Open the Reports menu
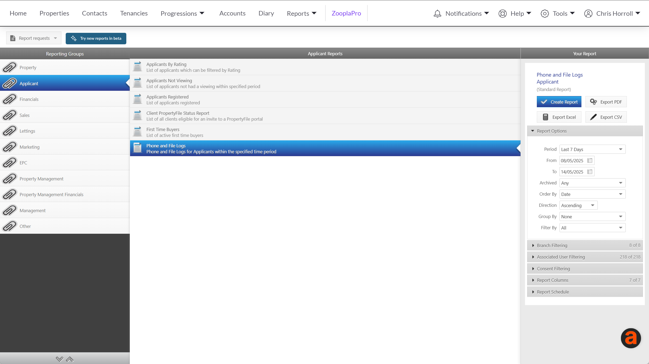The height and width of the screenshot is (364, 649). point(302,13)
